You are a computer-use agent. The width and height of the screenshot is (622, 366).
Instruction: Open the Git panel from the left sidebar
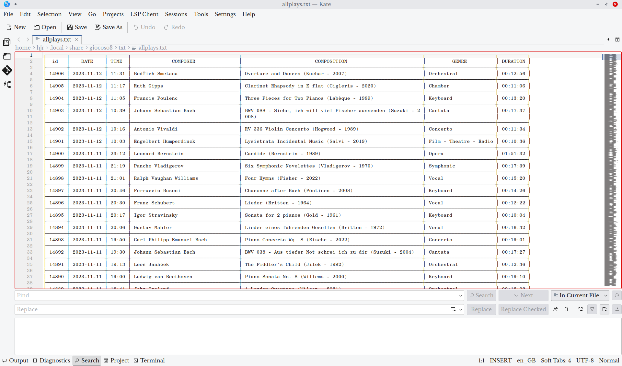[7, 71]
